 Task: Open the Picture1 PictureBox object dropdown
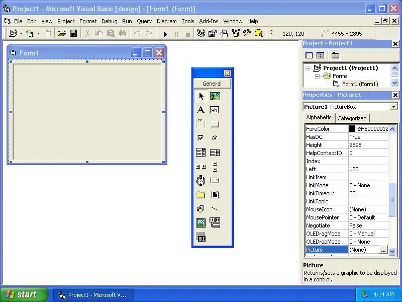pos(393,107)
